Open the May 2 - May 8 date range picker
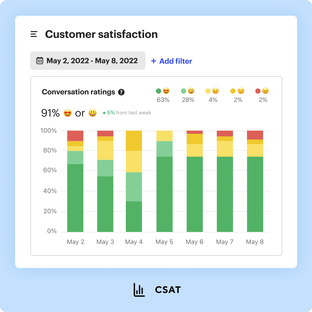312x312 pixels. click(88, 61)
